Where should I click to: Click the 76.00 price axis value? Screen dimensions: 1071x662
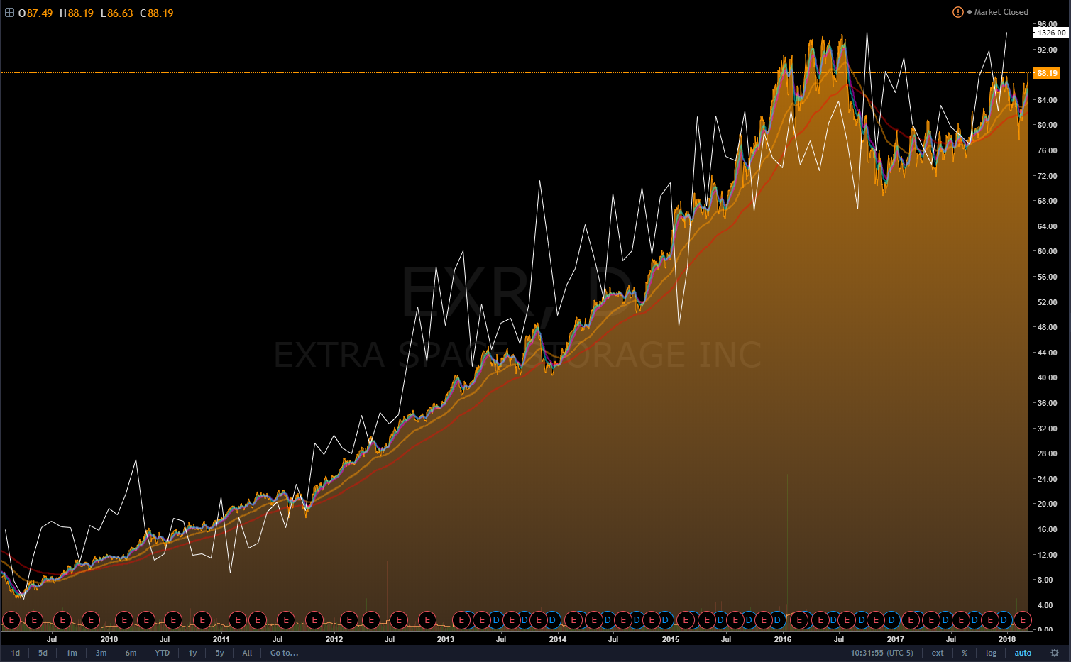coord(1047,150)
